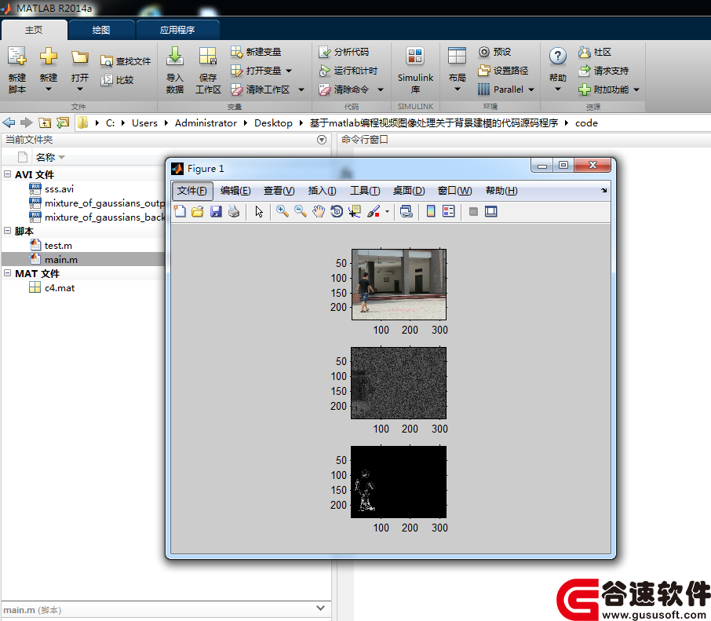
Task: Switch to 绘图 (Plots) tab
Action: coord(101,30)
